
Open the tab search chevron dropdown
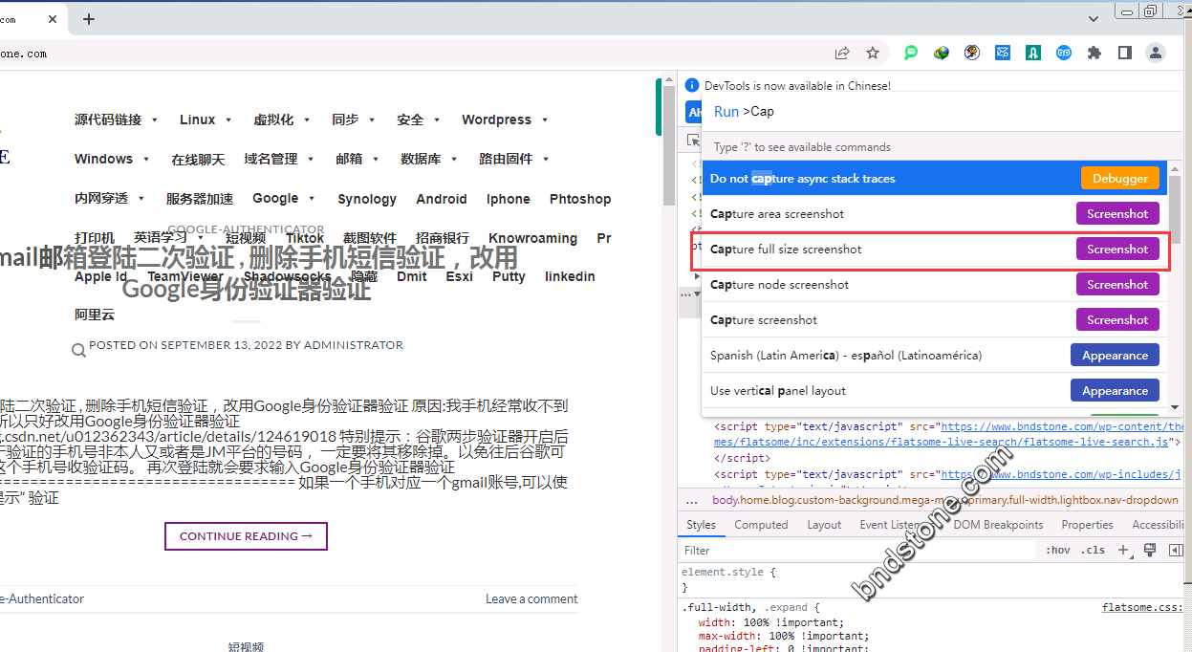click(1094, 18)
